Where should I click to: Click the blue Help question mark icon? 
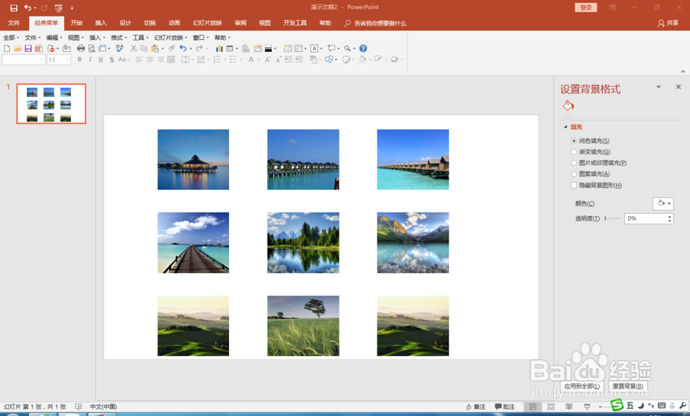click(x=363, y=48)
